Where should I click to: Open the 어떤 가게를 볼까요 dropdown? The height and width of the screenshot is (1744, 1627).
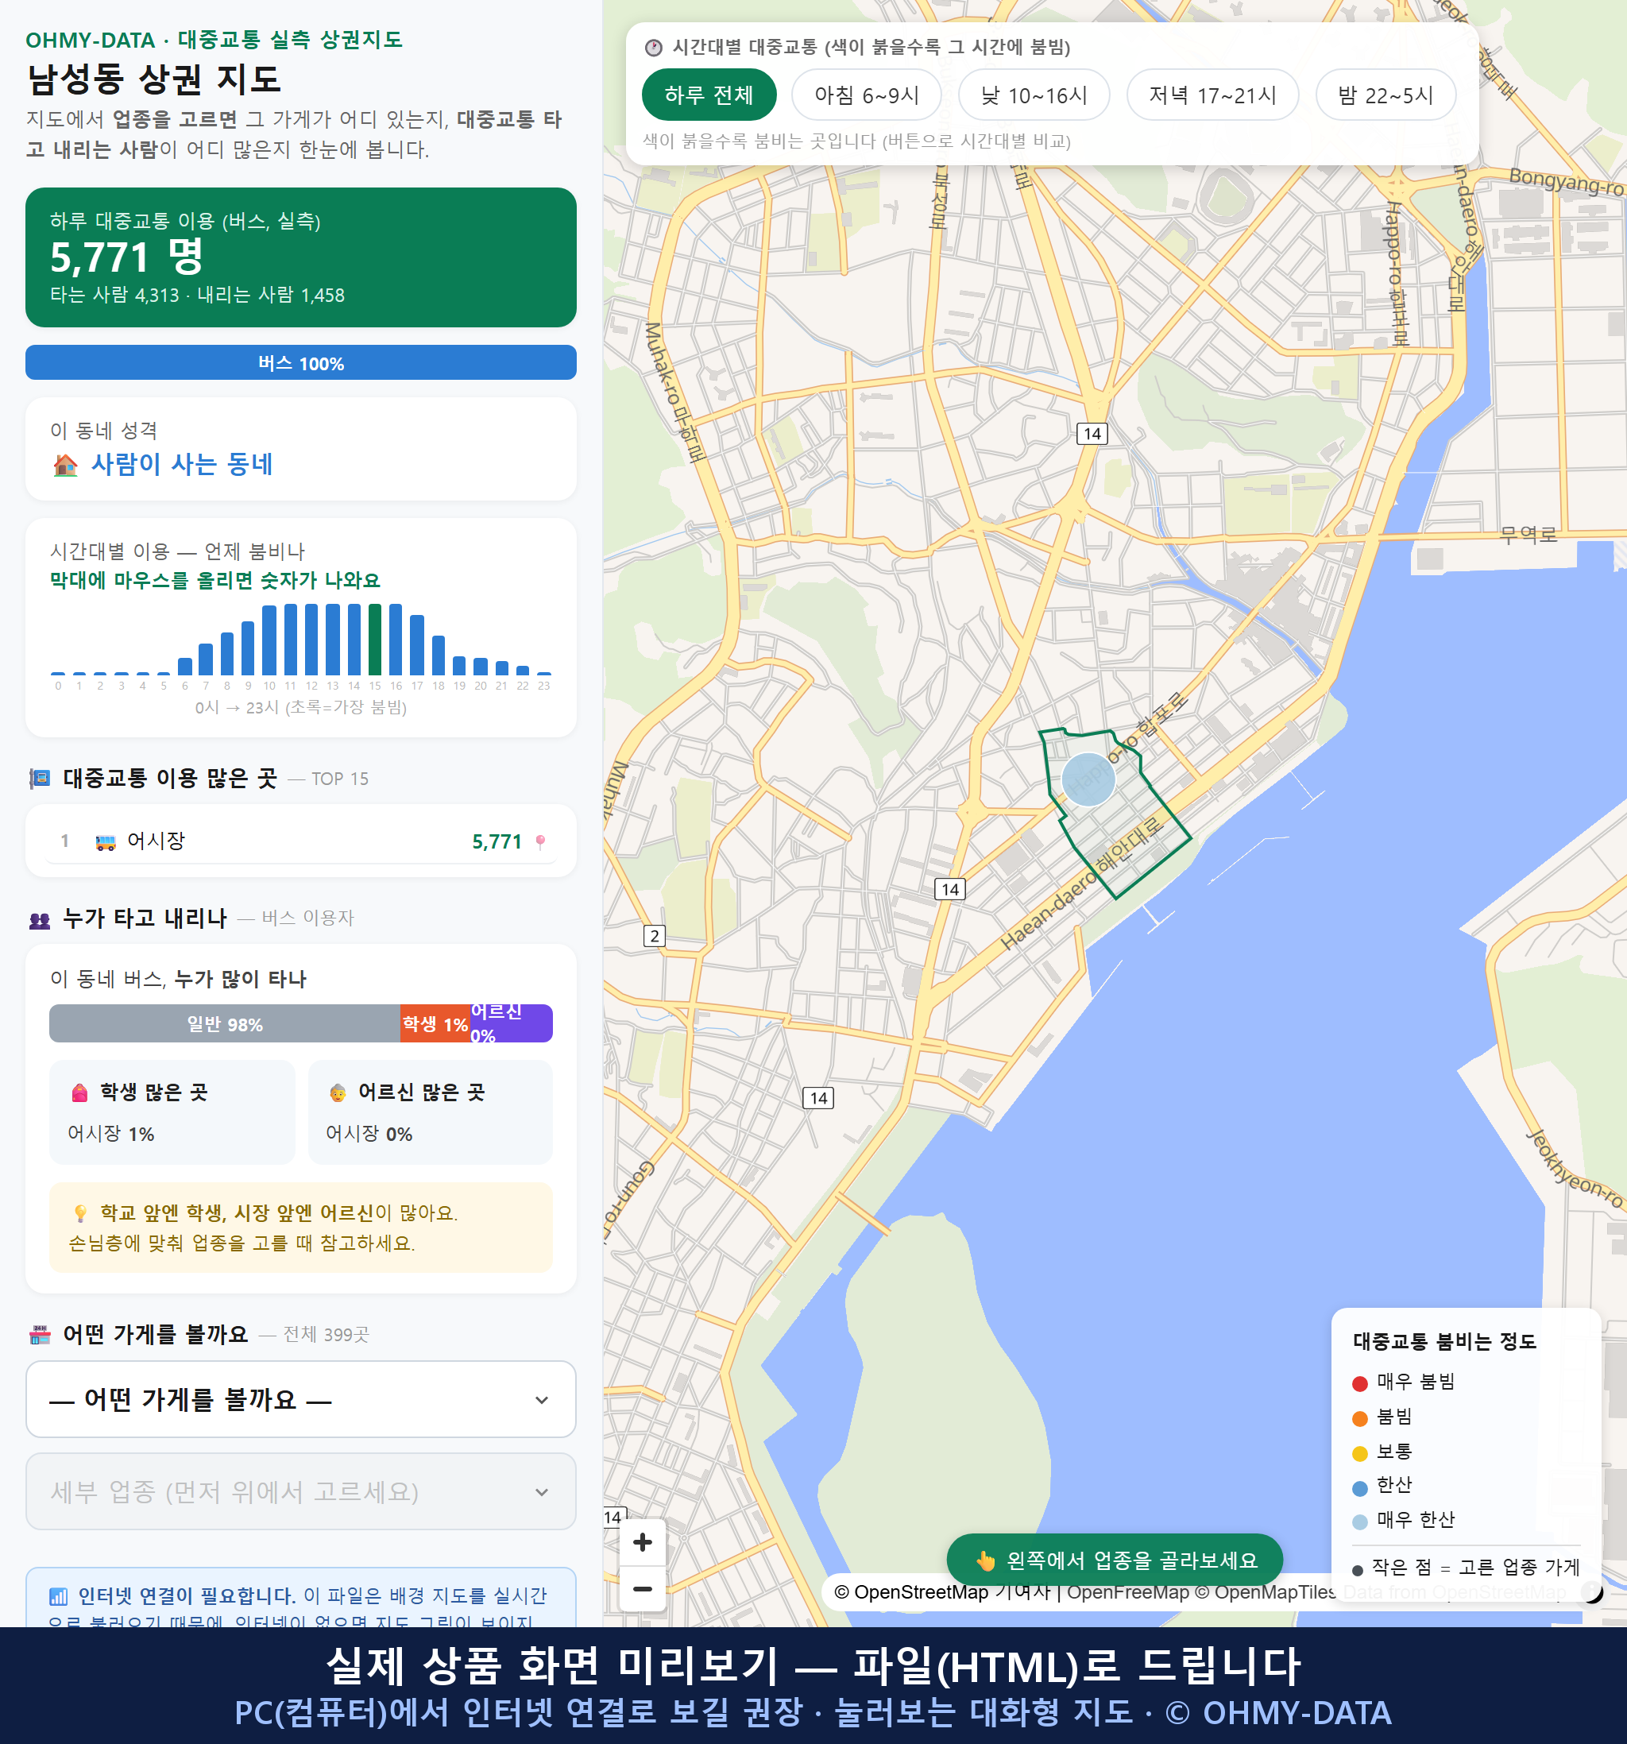tap(301, 1399)
